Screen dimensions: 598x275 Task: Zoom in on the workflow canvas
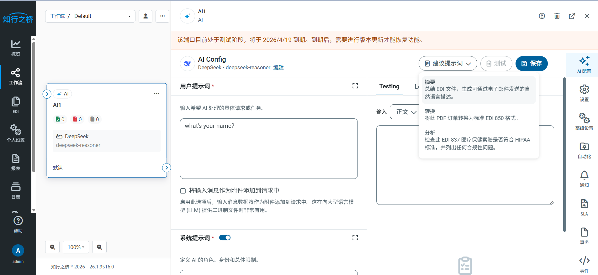(52, 247)
